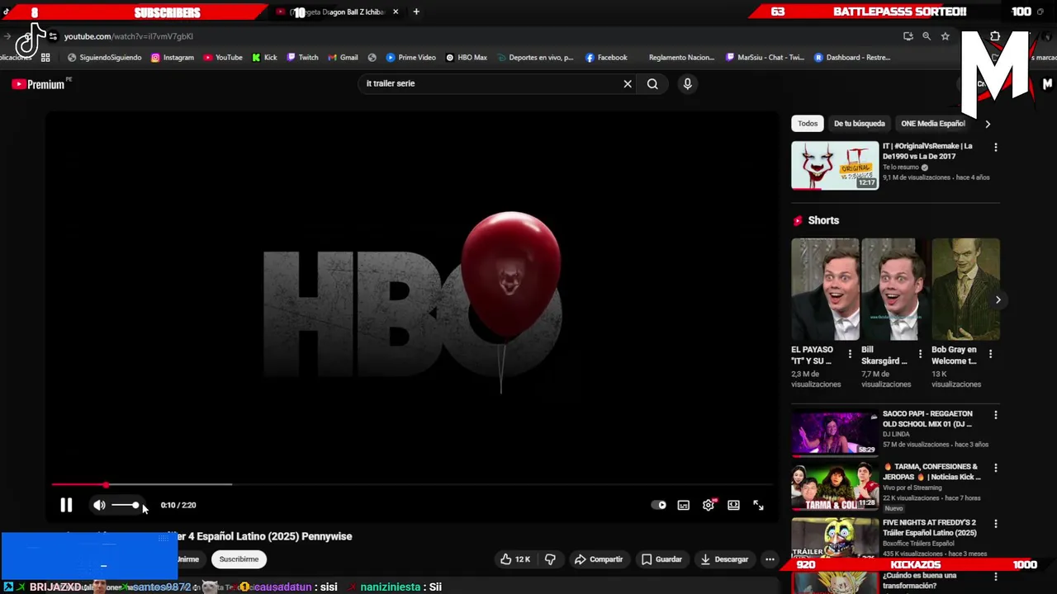Screen dimensions: 1057x594
Task: Open the Facebook bookmark
Action: click(x=606, y=58)
